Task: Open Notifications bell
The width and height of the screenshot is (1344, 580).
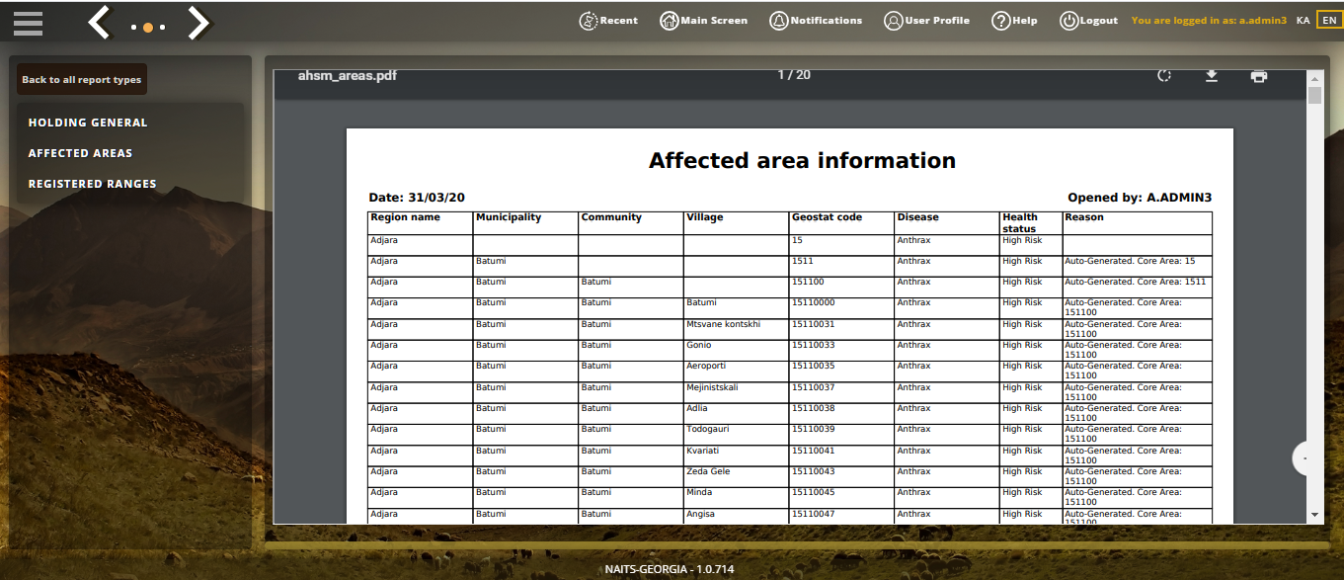Action: click(816, 21)
